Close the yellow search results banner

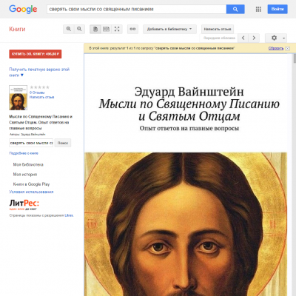(287, 49)
